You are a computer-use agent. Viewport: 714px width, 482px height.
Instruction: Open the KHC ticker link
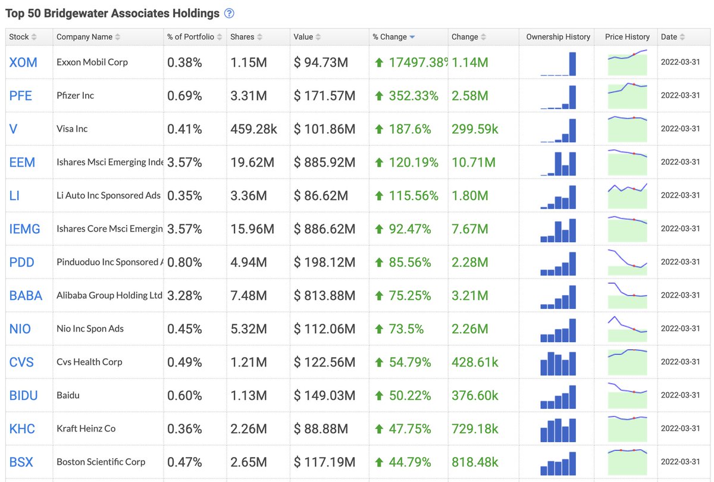tap(22, 429)
